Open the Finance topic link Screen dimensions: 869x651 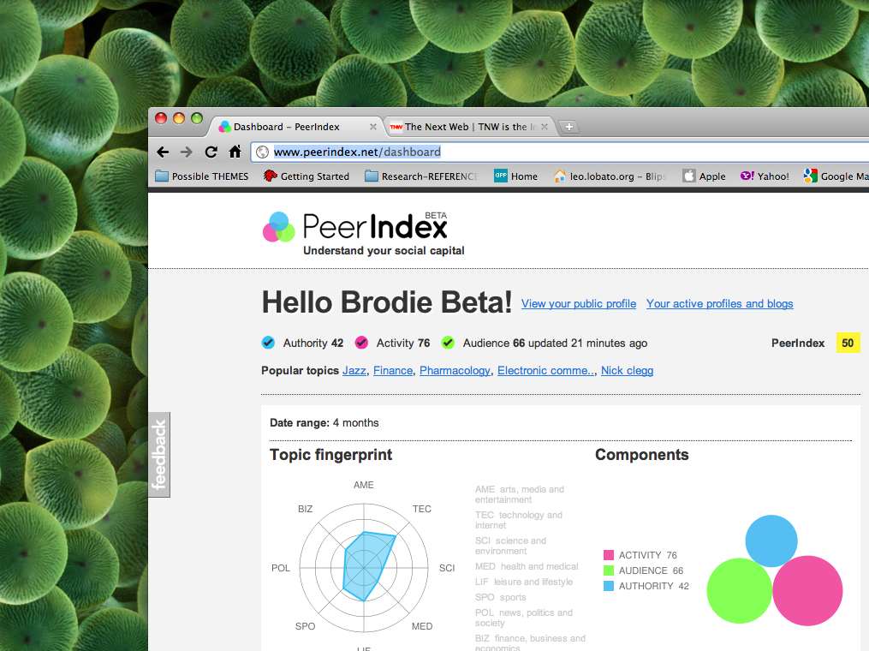point(393,370)
